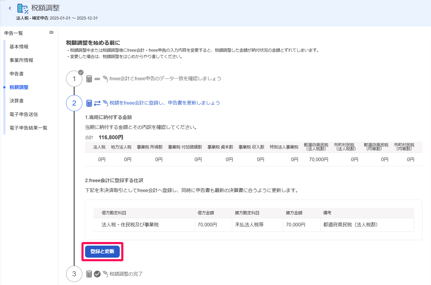Click the 事業税 収入割 column header

251,147
